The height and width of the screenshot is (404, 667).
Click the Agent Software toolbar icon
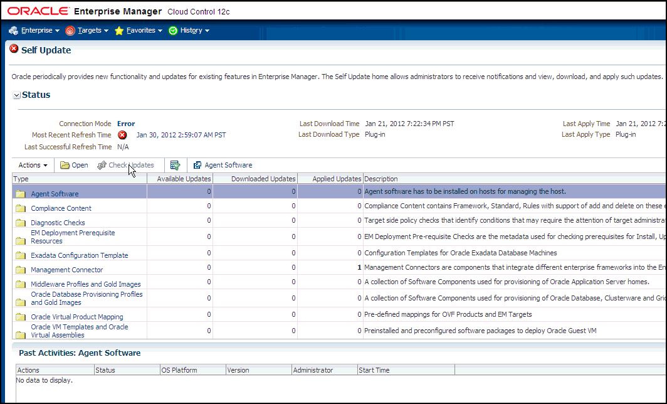197,165
